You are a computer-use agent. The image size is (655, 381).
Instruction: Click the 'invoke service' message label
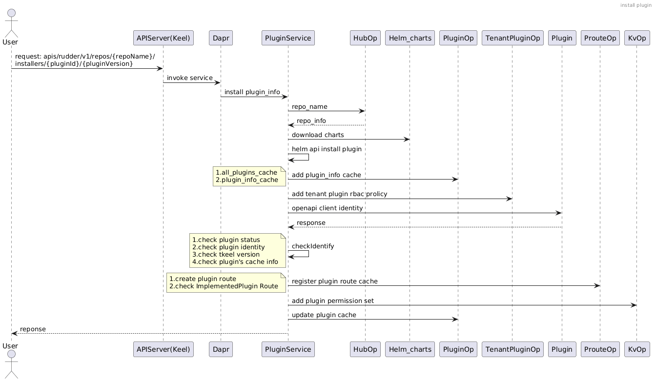pos(189,78)
